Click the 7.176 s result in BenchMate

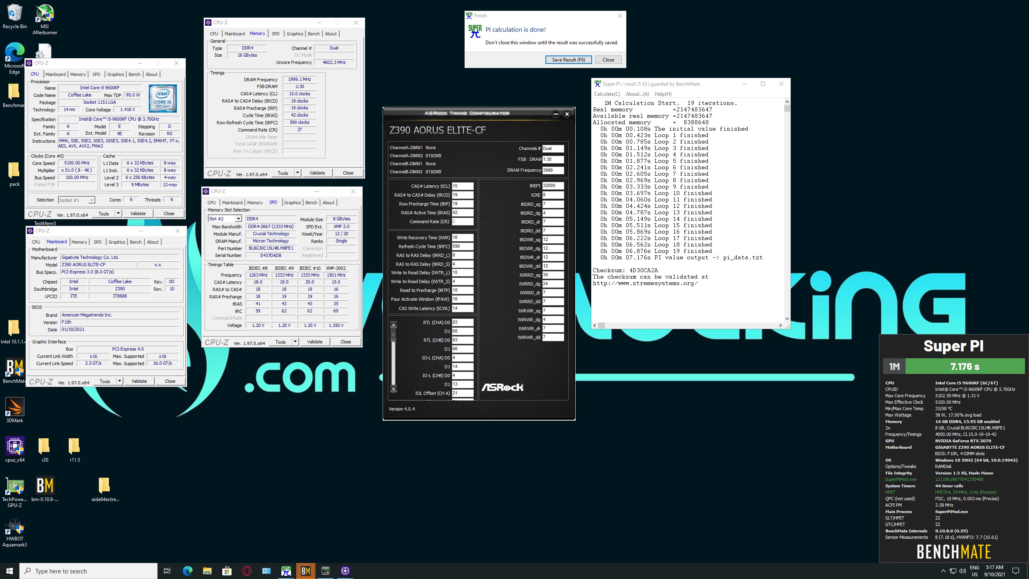(x=965, y=366)
